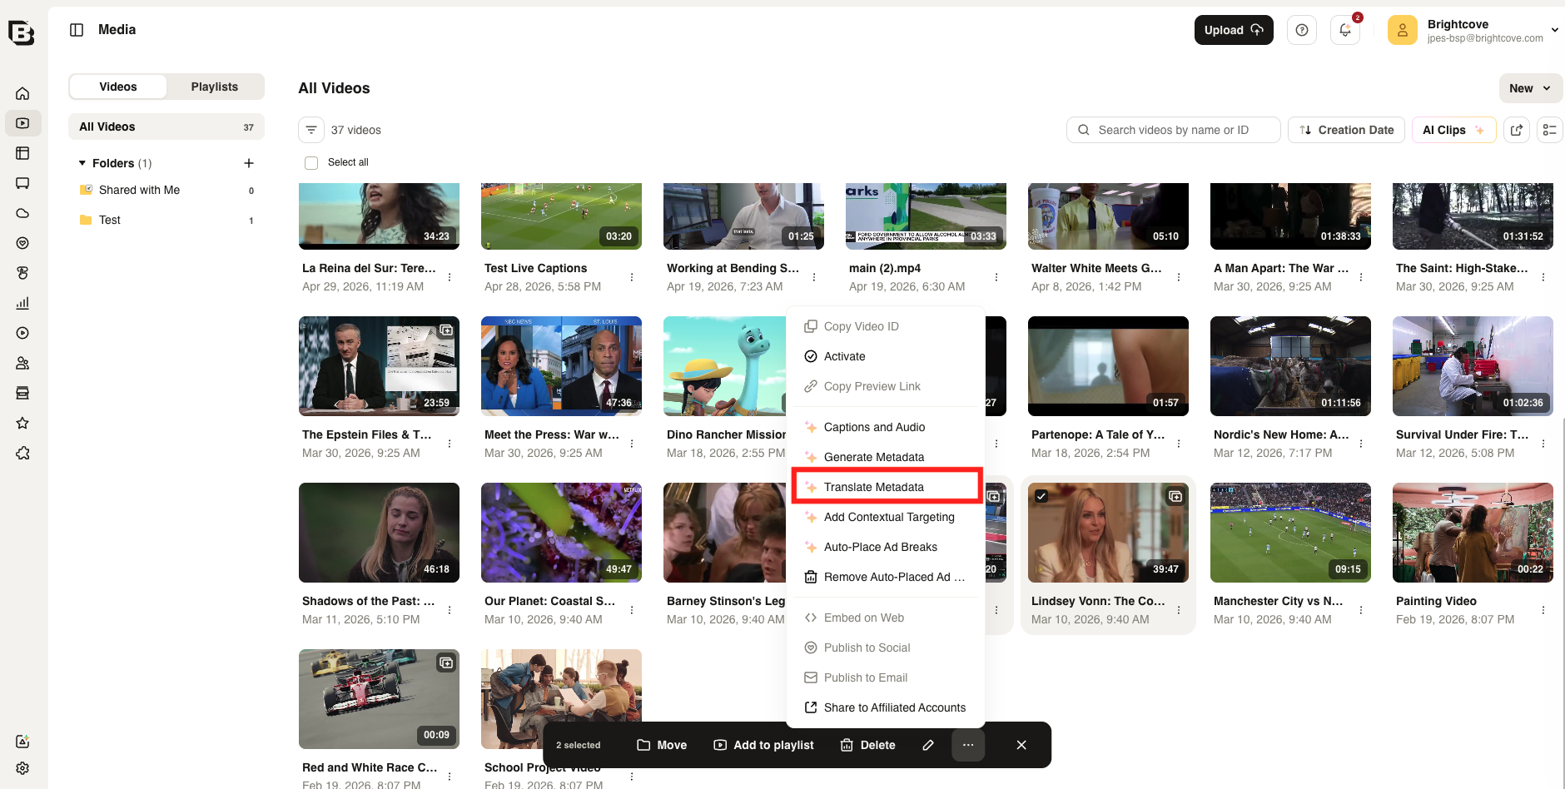Choose Generate Metadata
Screen dimensions: 1565x789
pos(886,457)
